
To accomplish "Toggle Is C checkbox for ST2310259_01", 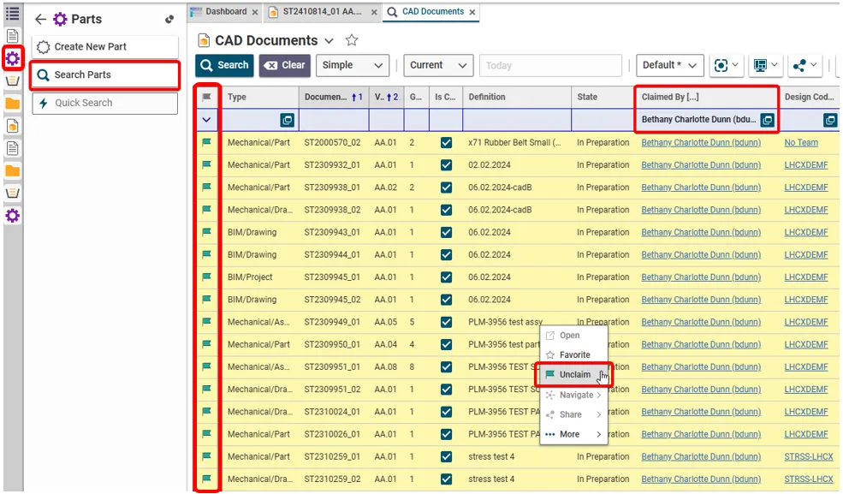I will 446,456.
